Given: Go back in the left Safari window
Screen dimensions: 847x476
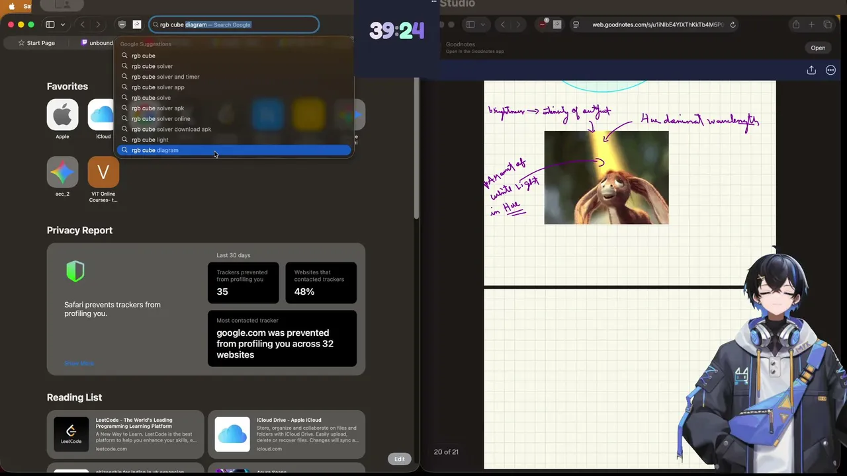Looking at the screenshot, I should tap(82, 24).
